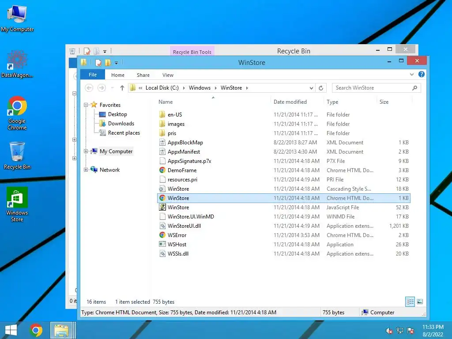Image resolution: width=452 pixels, height=339 pixels.
Task: Expand the My Computer tree node
Action: click(86, 151)
